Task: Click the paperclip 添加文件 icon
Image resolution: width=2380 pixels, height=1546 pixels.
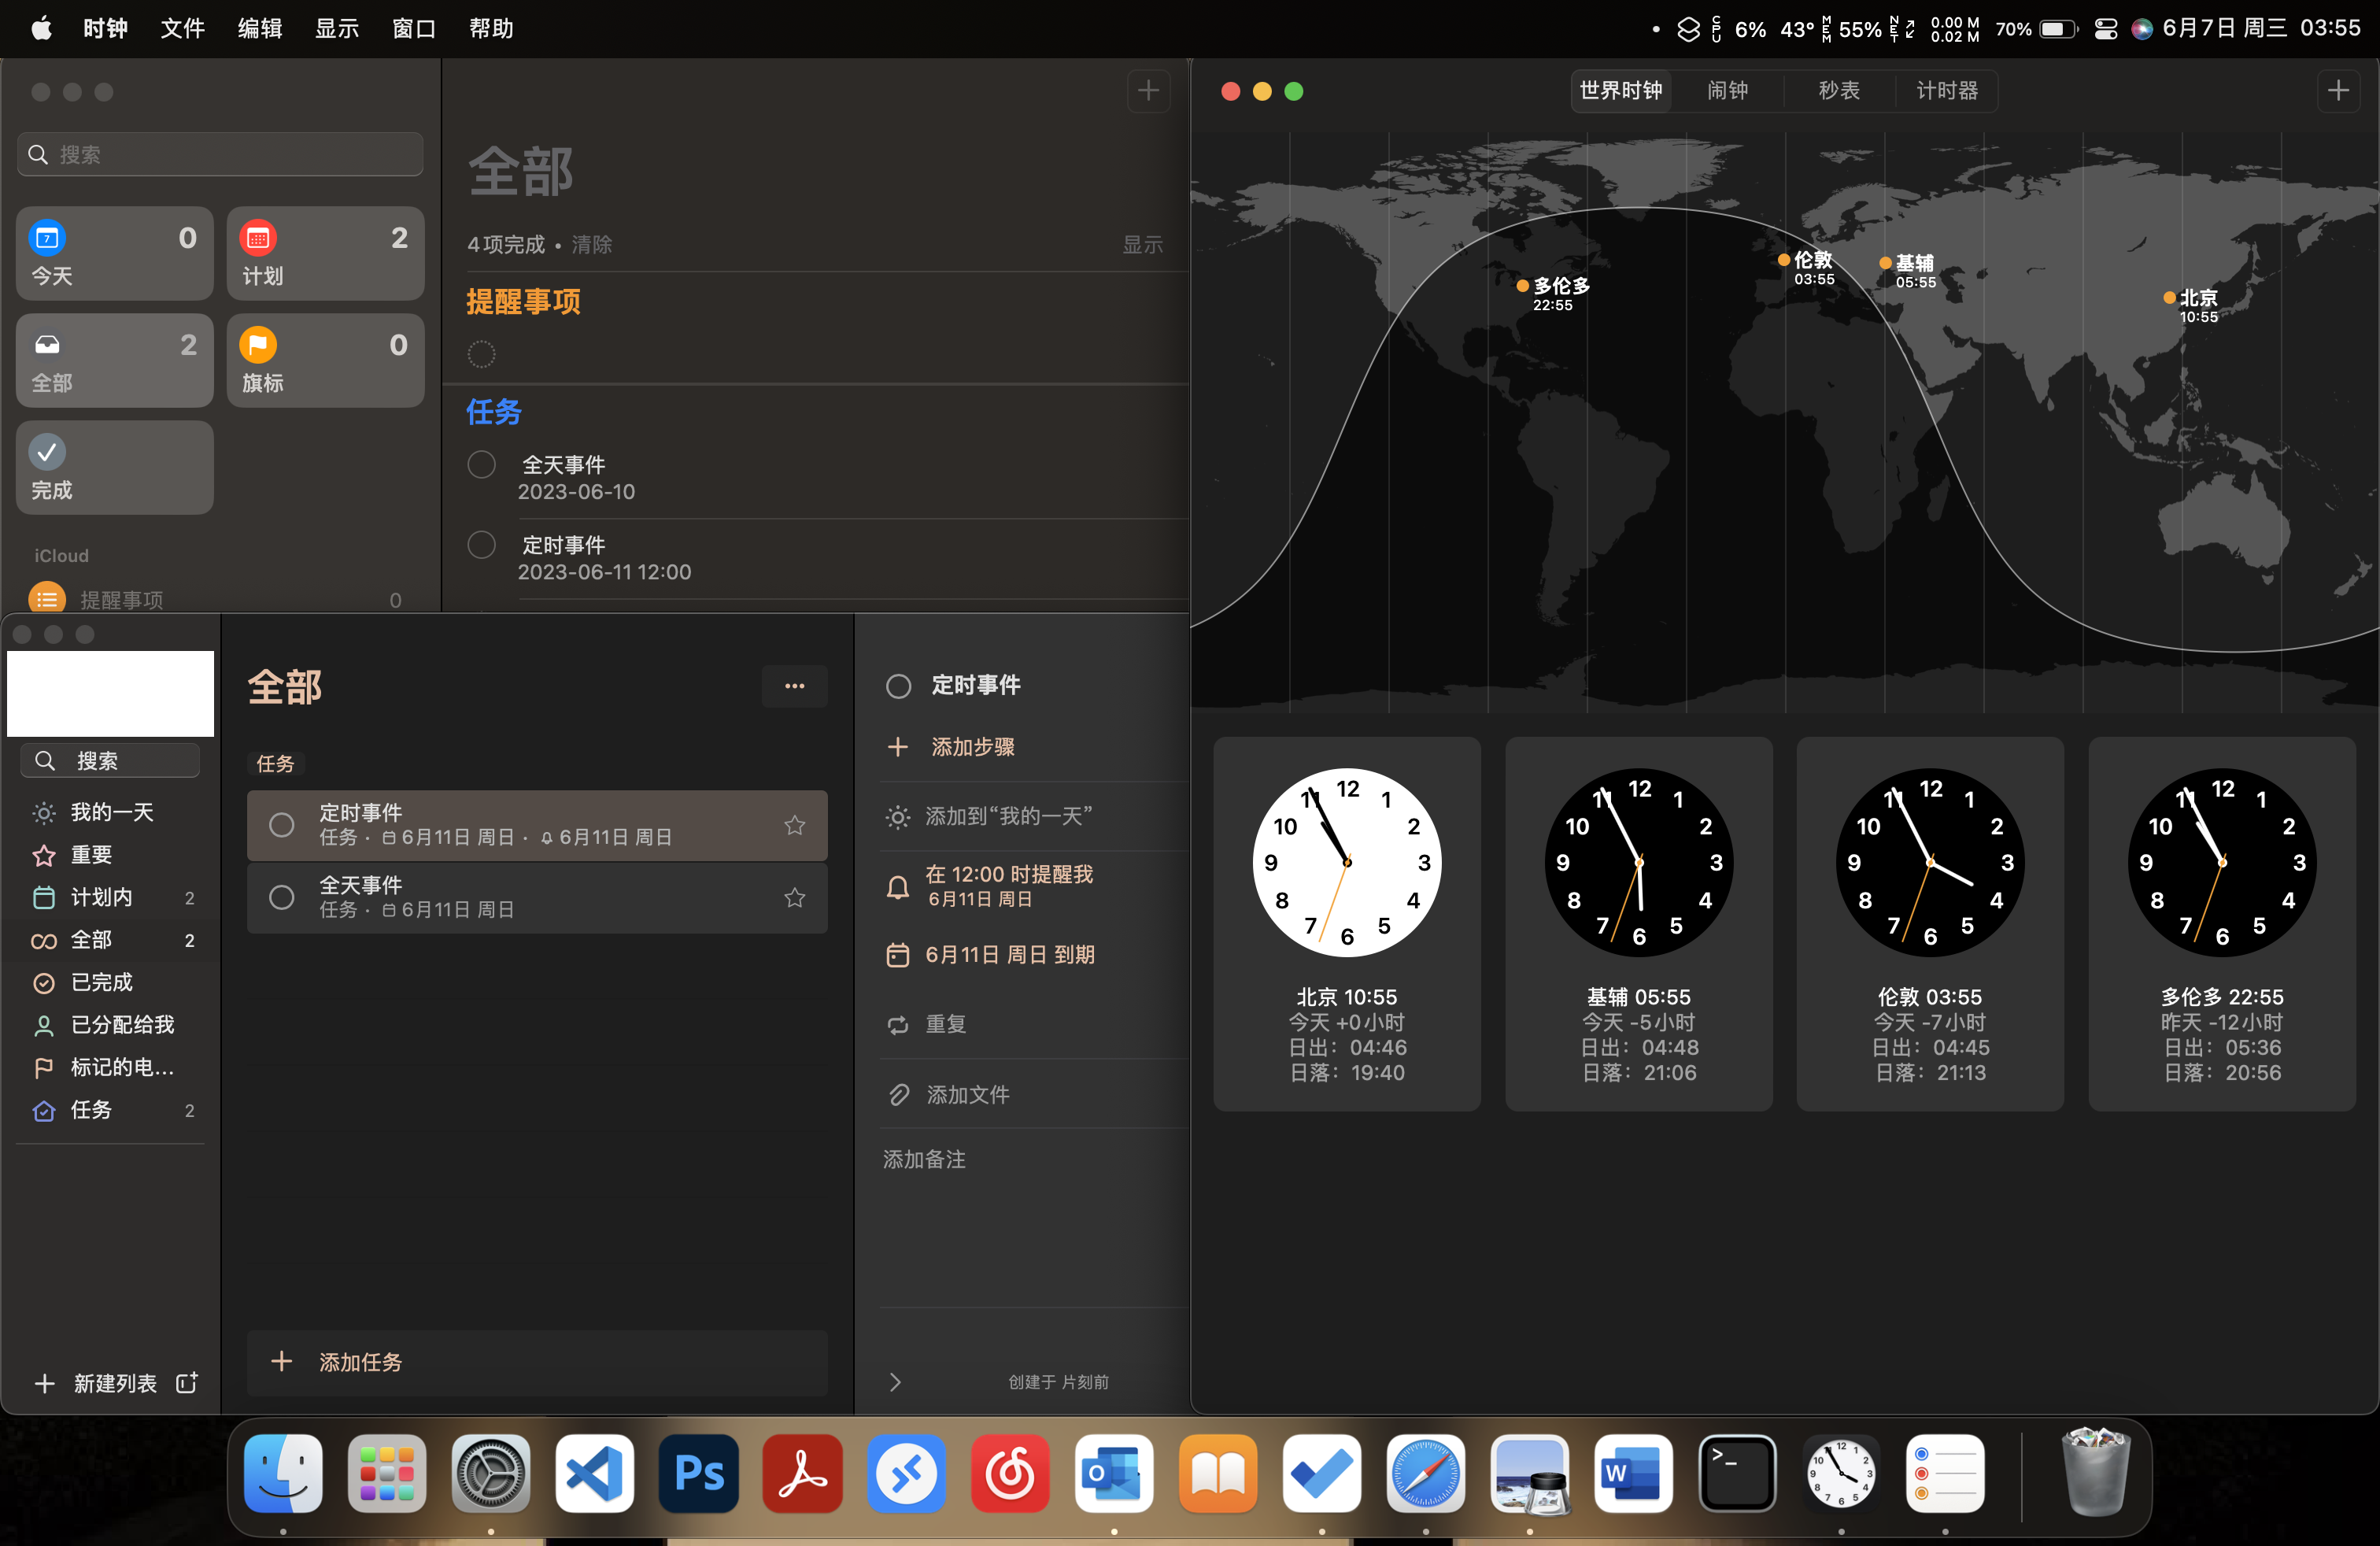Action: 898,1094
